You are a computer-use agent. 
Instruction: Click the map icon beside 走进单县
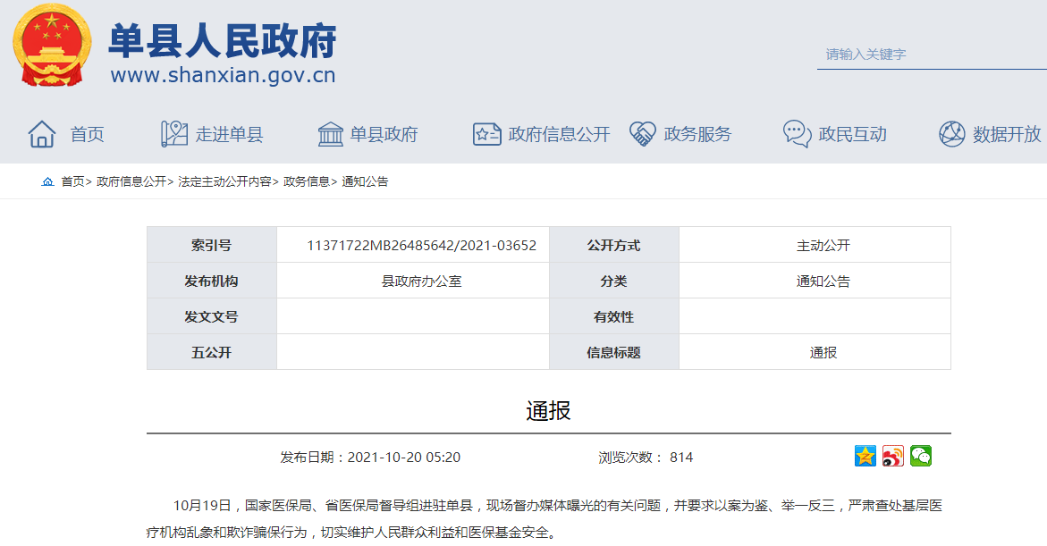tap(173, 134)
